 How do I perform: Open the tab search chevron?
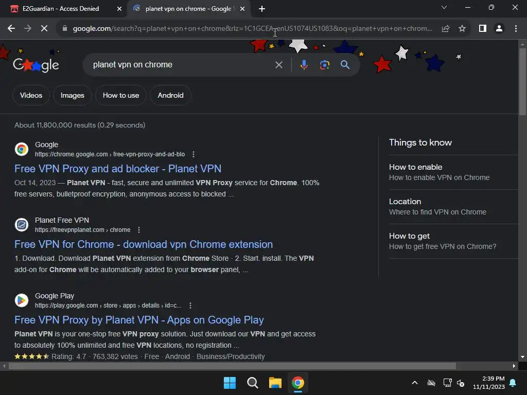point(444,7)
